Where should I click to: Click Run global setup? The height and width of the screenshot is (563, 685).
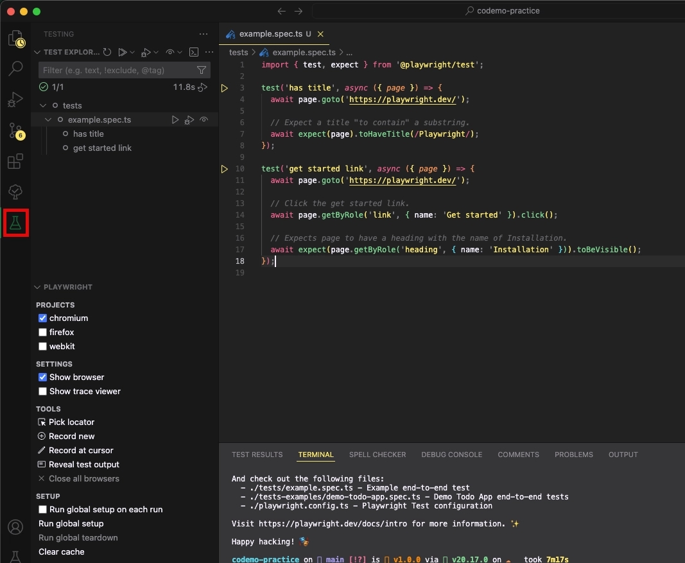point(71,523)
